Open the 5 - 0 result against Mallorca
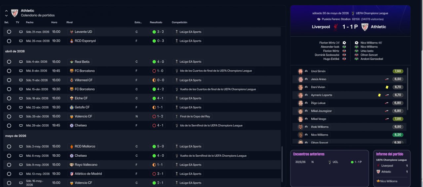 [158, 146]
